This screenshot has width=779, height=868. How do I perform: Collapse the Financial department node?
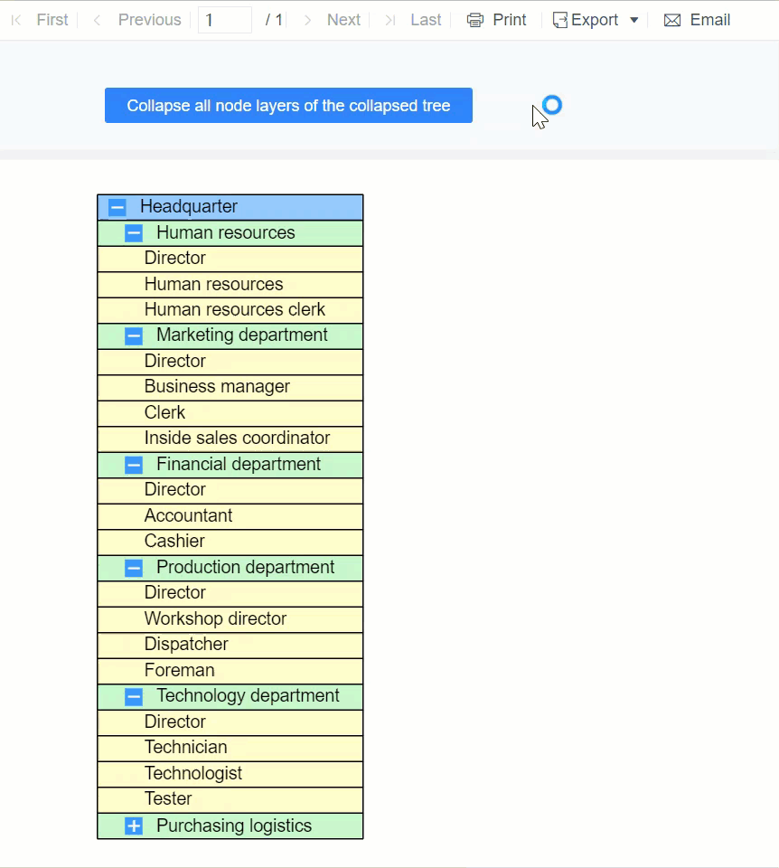[134, 465]
